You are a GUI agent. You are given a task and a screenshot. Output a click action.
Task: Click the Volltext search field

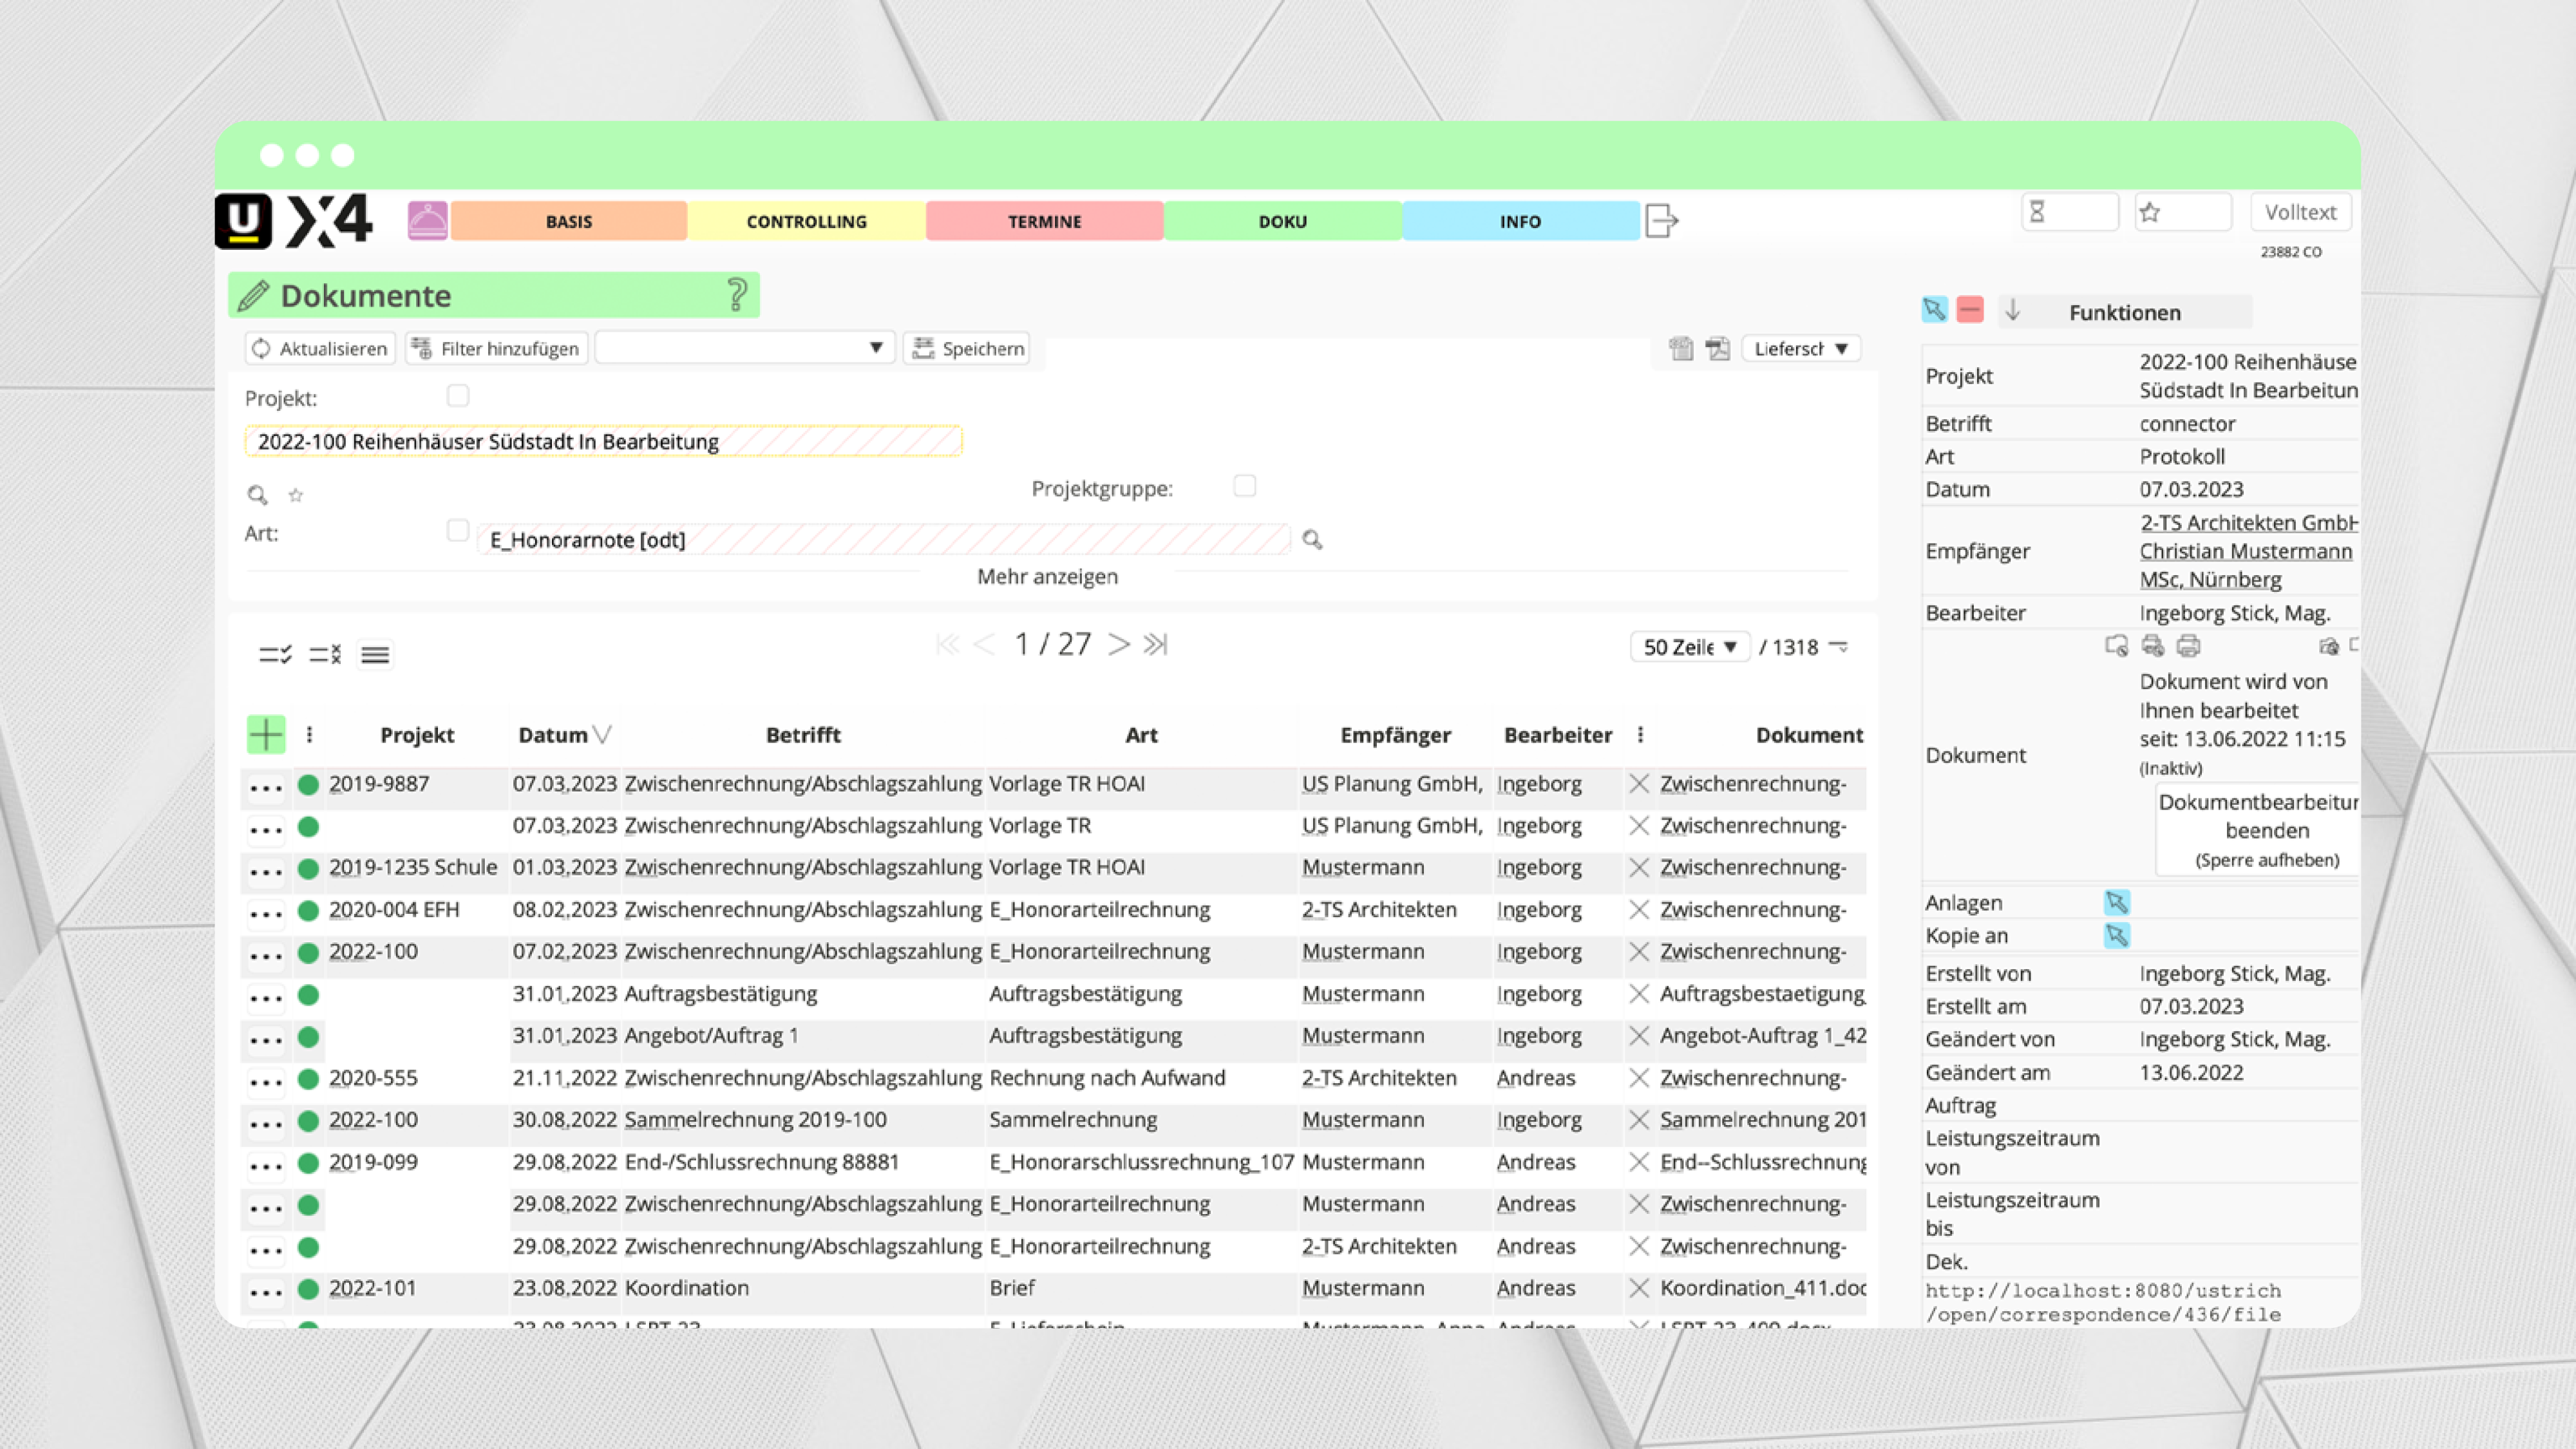(2300, 212)
